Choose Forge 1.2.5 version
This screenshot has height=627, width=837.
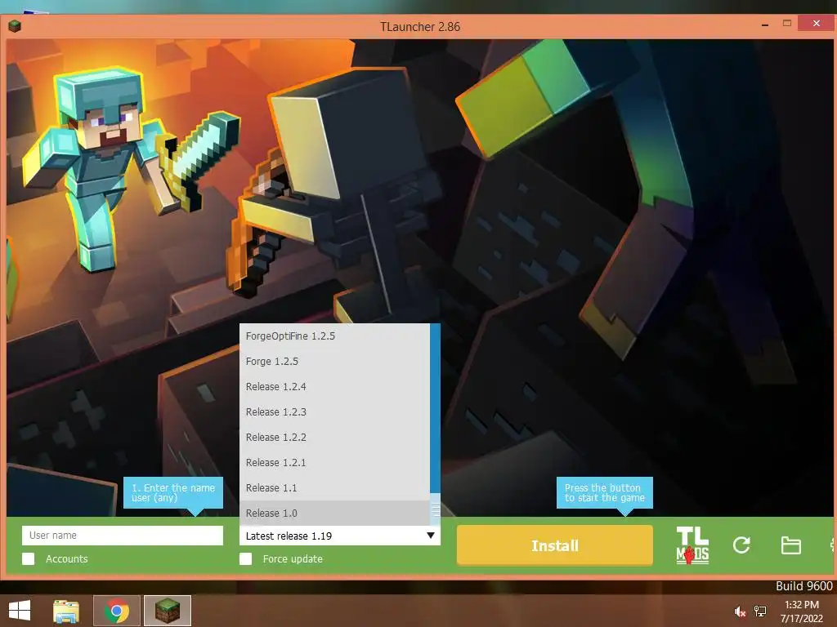tap(334, 361)
